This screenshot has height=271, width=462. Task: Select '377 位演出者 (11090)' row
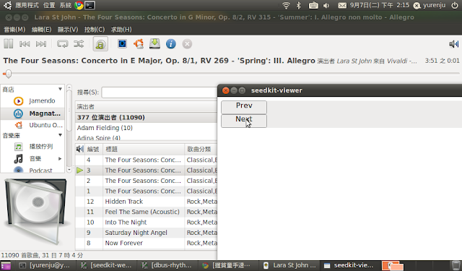147,117
